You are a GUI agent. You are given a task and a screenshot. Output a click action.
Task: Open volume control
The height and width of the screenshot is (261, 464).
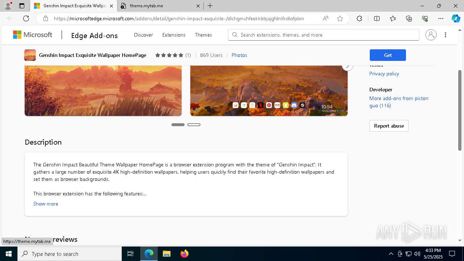417,254
